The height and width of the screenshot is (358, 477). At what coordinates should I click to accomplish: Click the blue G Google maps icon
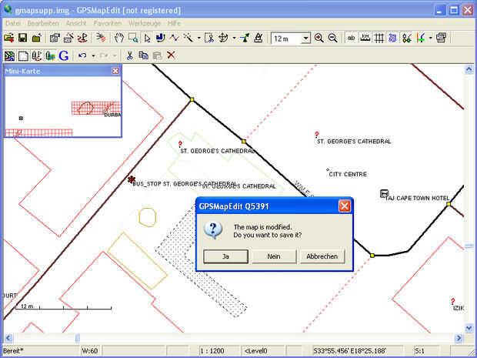[64, 55]
